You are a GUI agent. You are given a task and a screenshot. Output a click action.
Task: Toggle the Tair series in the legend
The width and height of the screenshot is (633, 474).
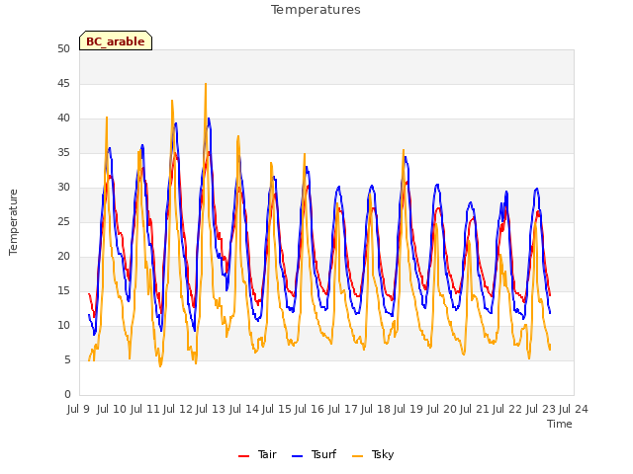tap(257, 454)
